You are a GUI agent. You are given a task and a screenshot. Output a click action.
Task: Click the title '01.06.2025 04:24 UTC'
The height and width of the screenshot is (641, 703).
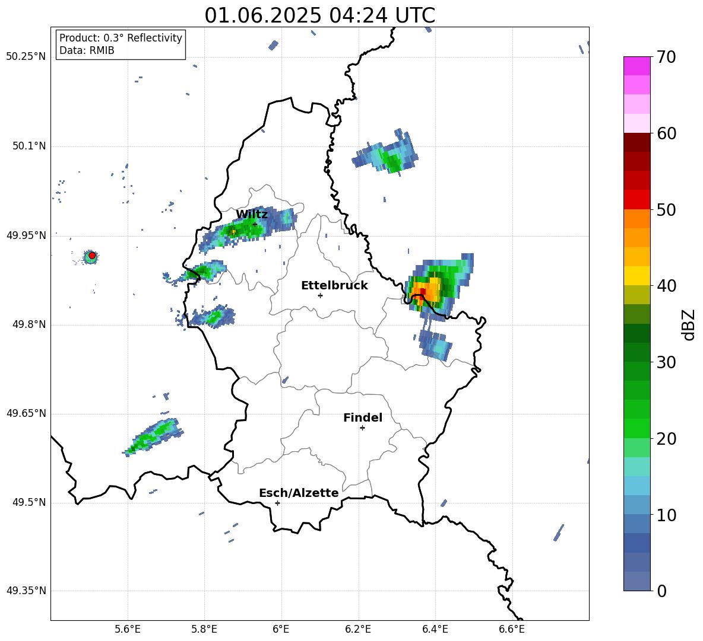tap(319, 15)
